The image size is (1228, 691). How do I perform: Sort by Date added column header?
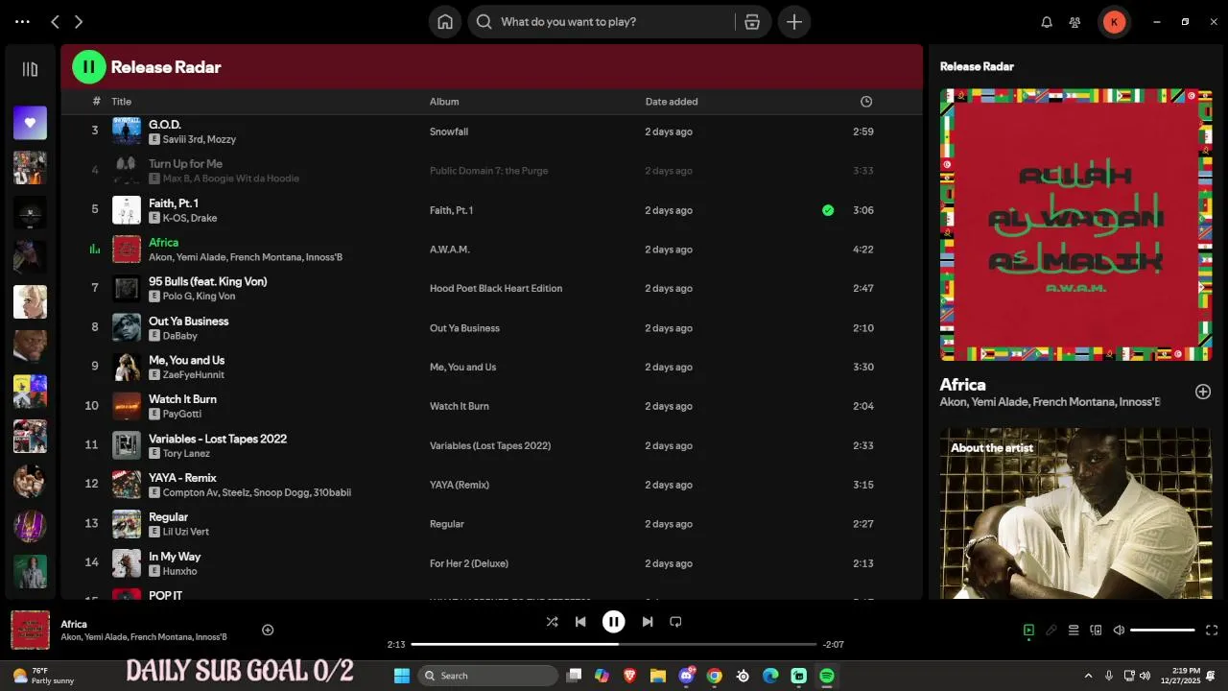(672, 102)
